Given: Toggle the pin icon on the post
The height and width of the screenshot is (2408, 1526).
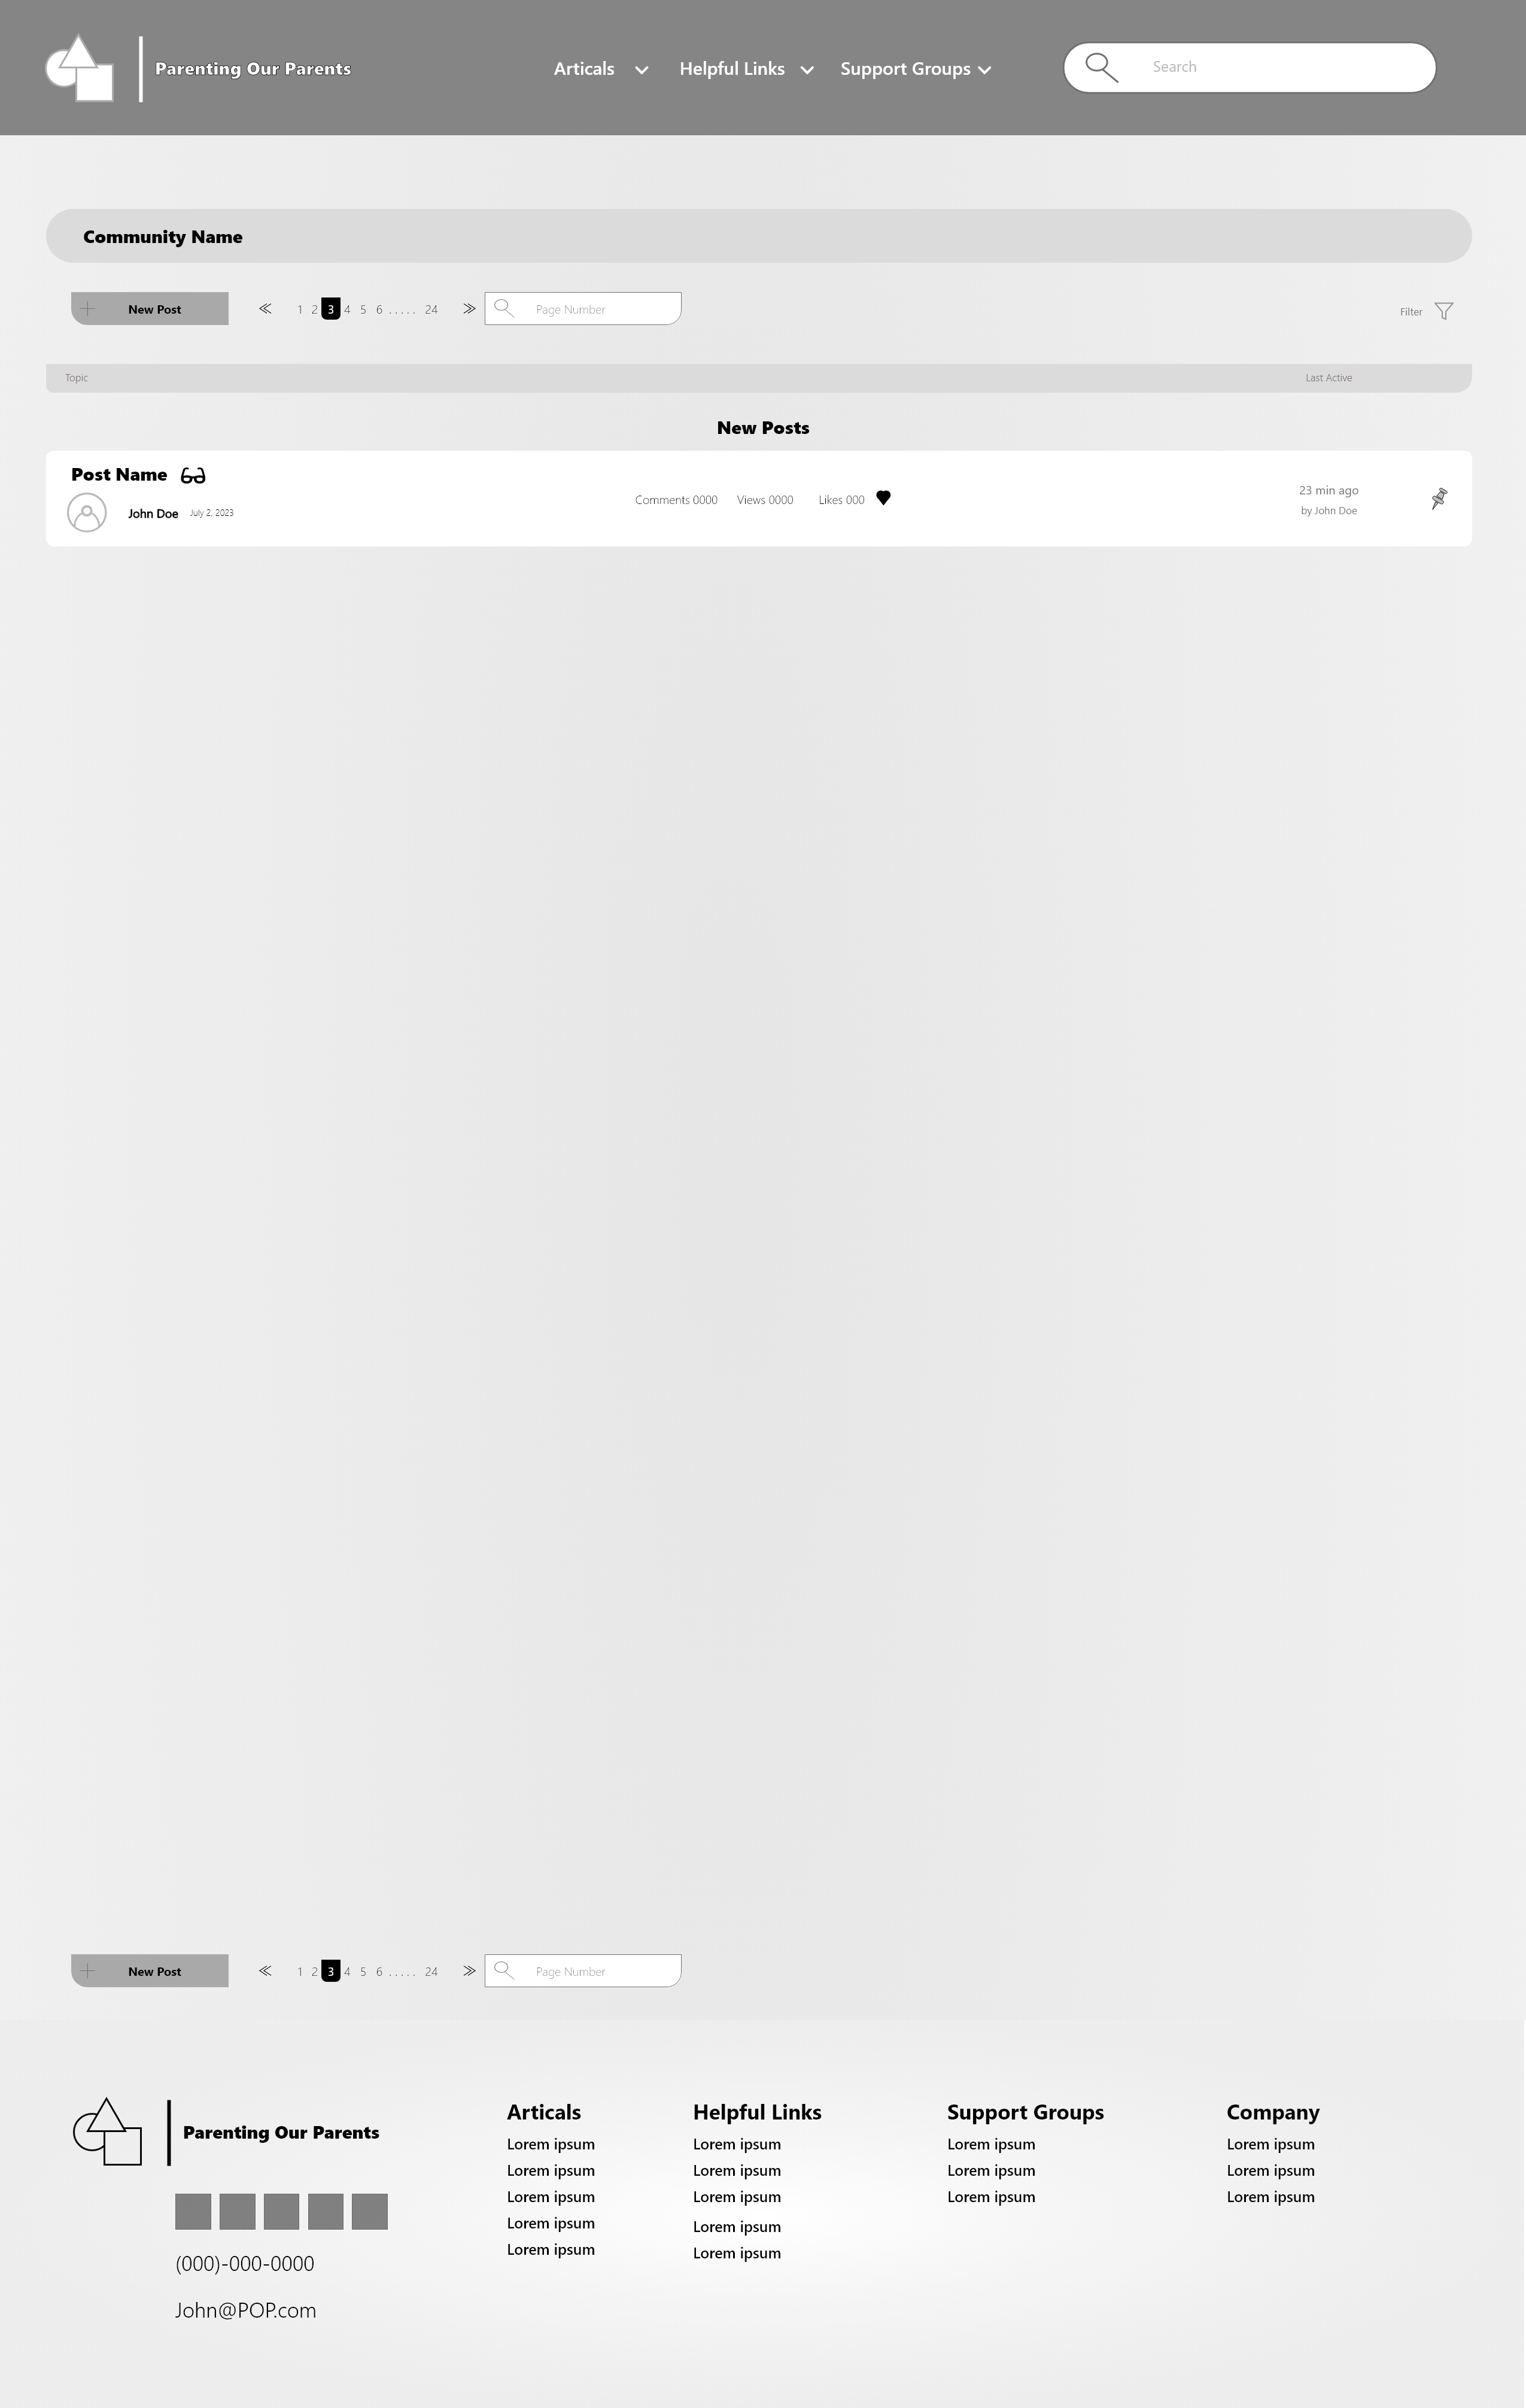Looking at the screenshot, I should click(x=1439, y=498).
